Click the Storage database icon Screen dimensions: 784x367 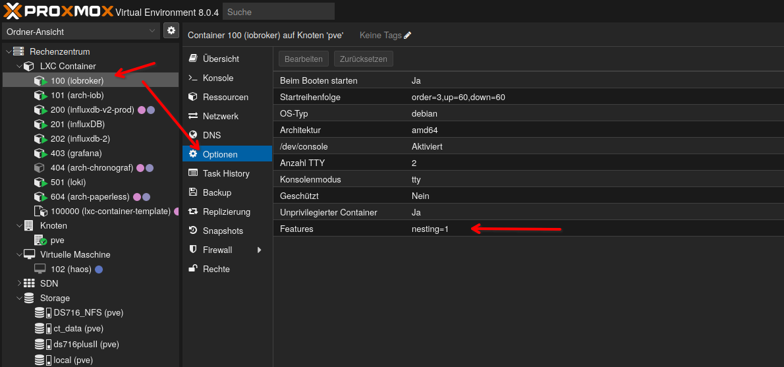click(29, 298)
